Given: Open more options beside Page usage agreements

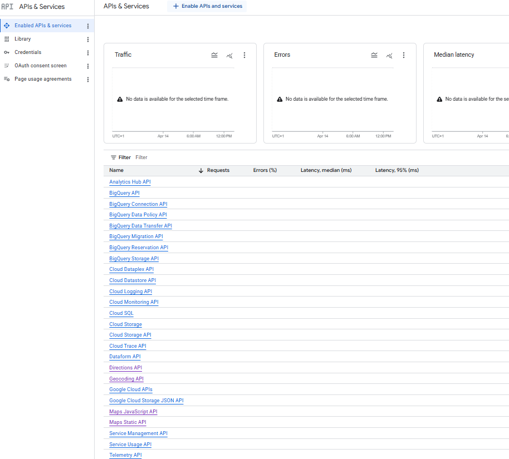Looking at the screenshot, I should point(87,80).
